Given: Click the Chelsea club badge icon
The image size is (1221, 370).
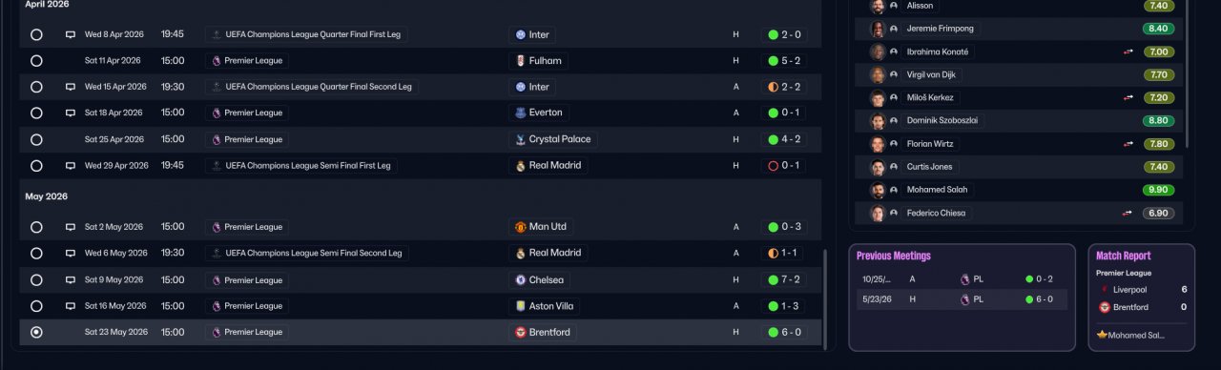Looking at the screenshot, I should click(520, 280).
